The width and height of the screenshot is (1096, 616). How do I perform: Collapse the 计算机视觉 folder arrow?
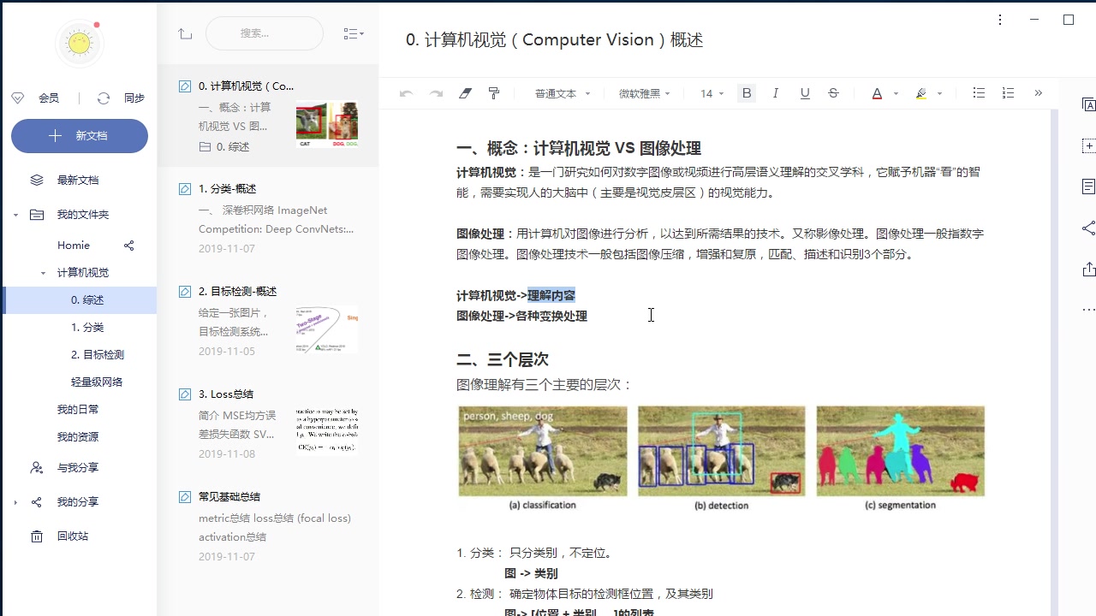coord(44,273)
